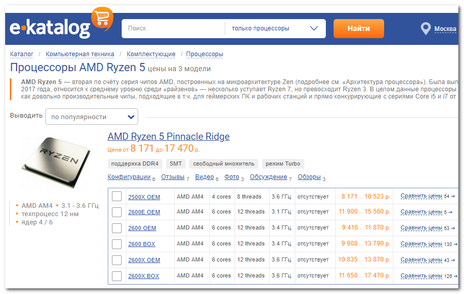Click the '3.1 ГГц' frequency cell
The width and height of the screenshot is (464, 294).
click(x=281, y=212)
